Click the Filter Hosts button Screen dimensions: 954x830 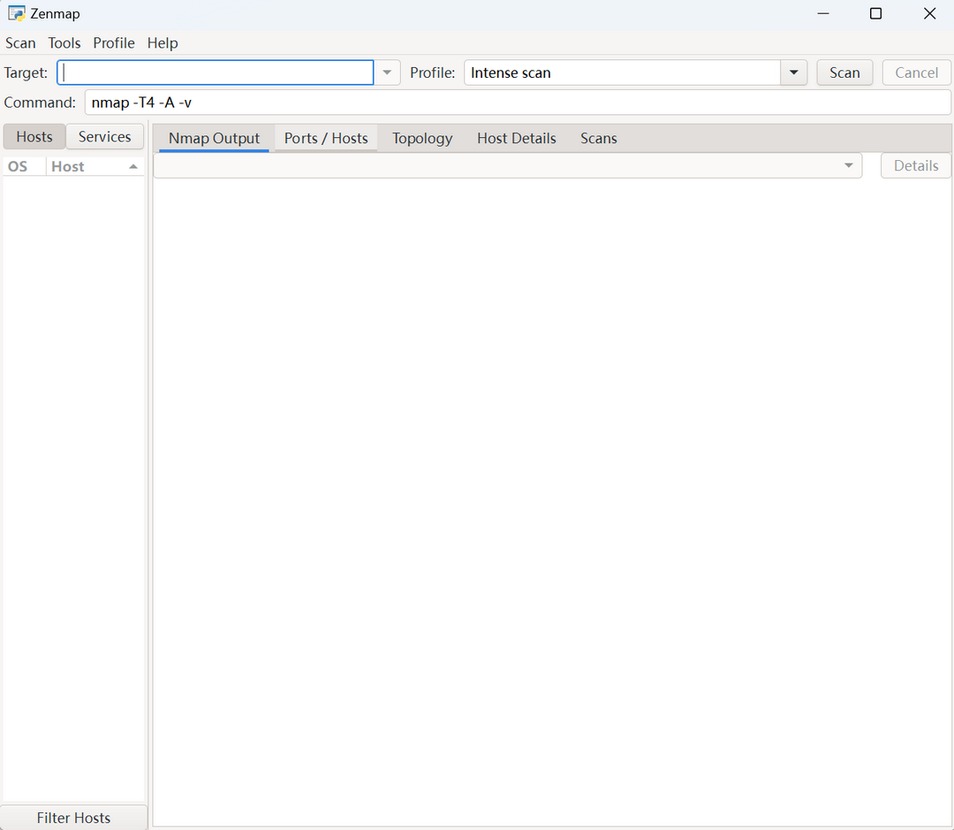click(x=73, y=818)
